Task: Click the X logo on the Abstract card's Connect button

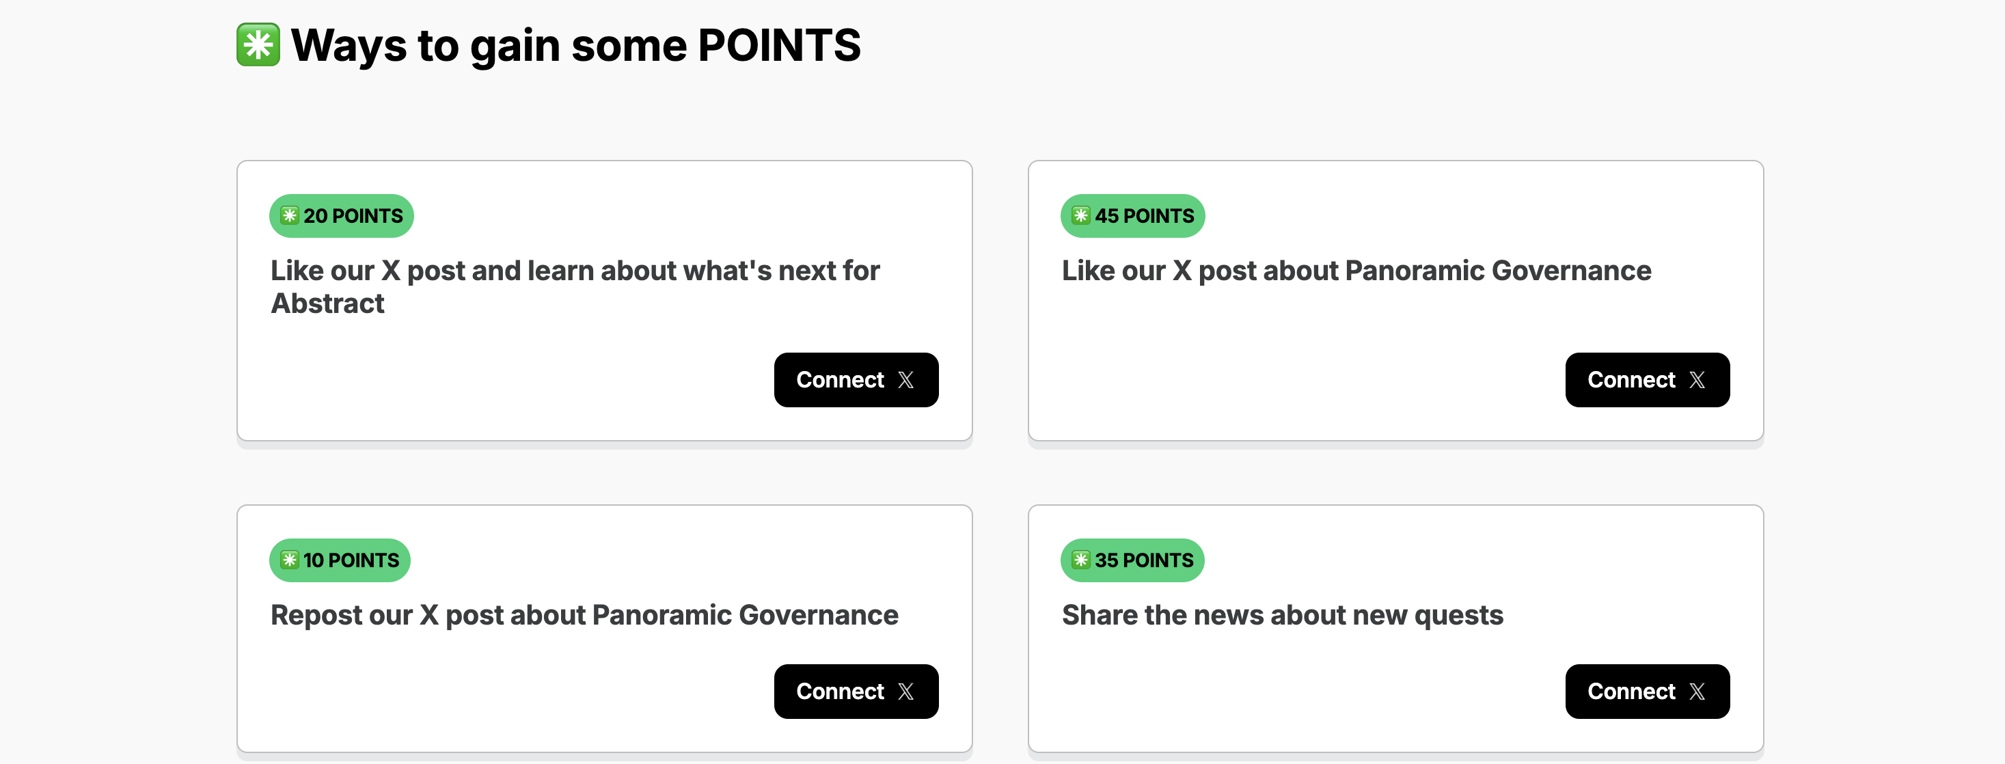Action: (x=905, y=381)
